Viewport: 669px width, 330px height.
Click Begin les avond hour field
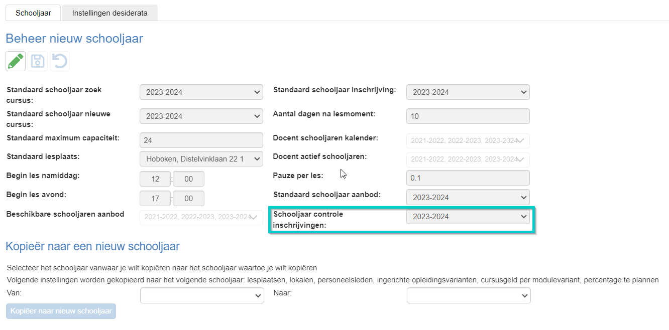[x=155, y=198]
